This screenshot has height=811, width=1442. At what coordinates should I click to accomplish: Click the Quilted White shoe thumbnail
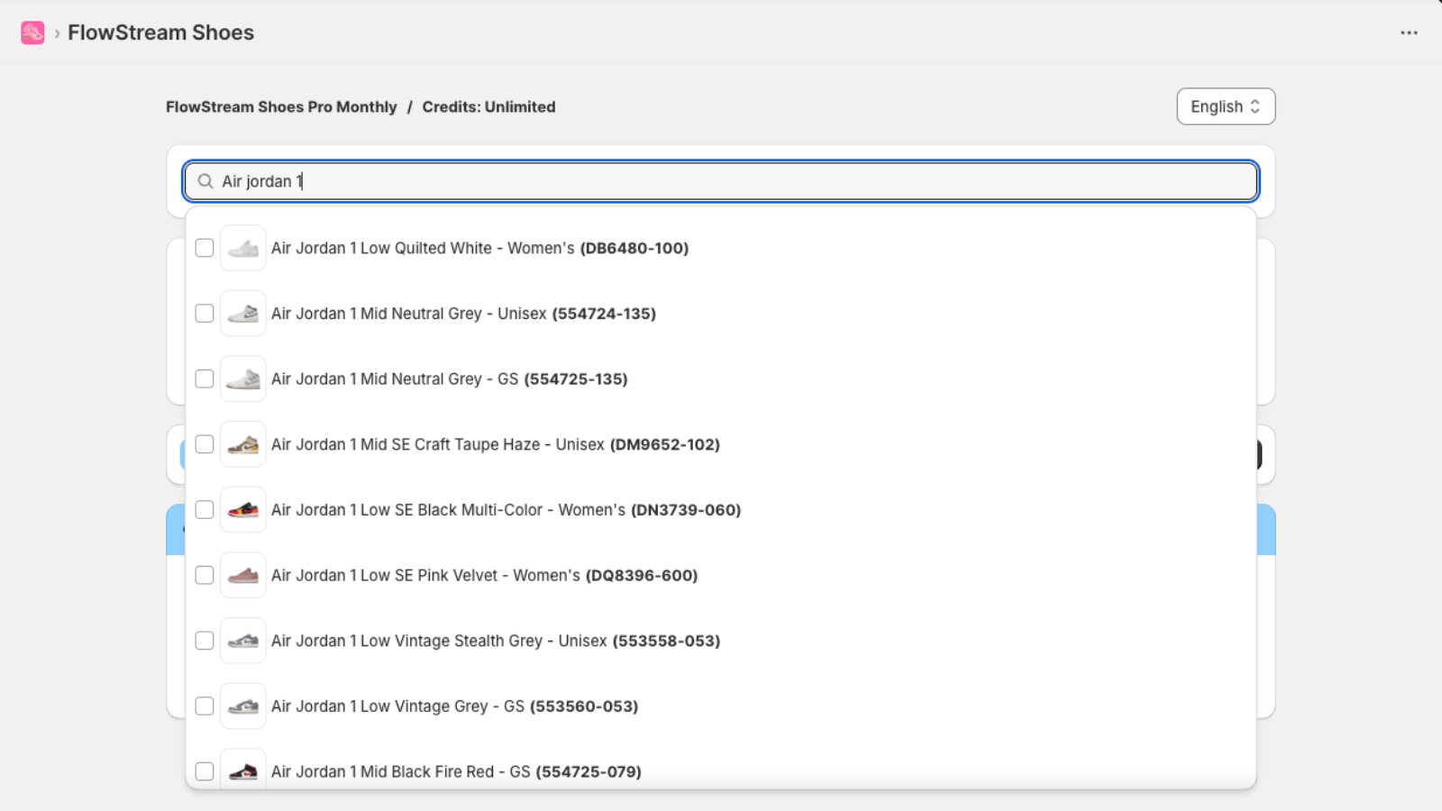click(x=243, y=248)
